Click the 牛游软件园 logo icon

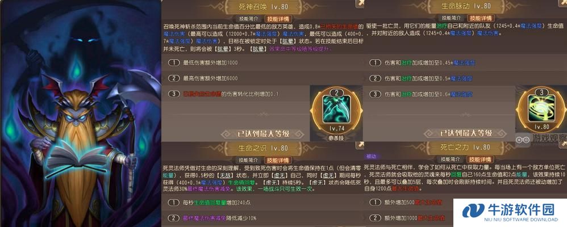(473, 211)
